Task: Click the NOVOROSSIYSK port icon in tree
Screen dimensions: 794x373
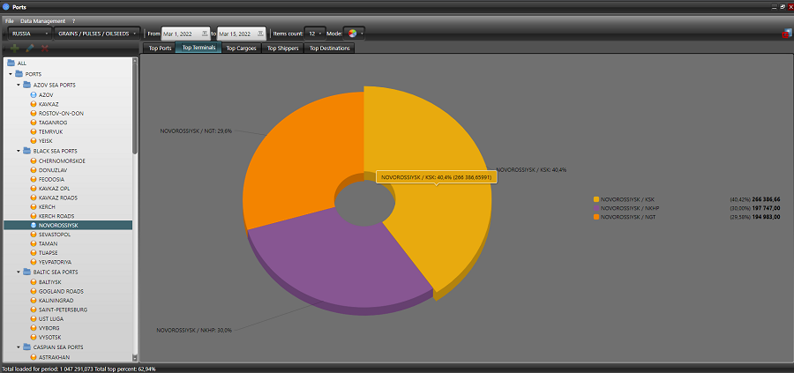Action: (x=34, y=225)
